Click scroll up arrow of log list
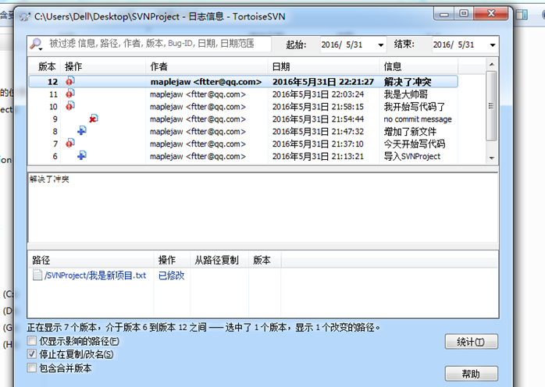The height and width of the screenshot is (387, 545). [x=491, y=64]
